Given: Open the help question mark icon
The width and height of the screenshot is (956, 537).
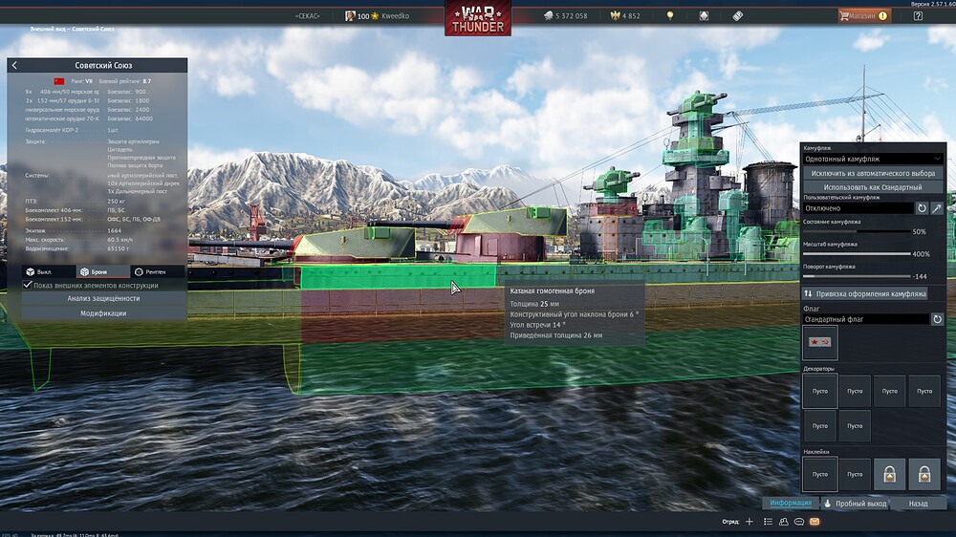Looking at the screenshot, I should [918, 16].
